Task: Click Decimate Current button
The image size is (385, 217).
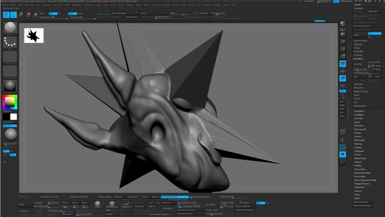Action: [x=190, y=214]
